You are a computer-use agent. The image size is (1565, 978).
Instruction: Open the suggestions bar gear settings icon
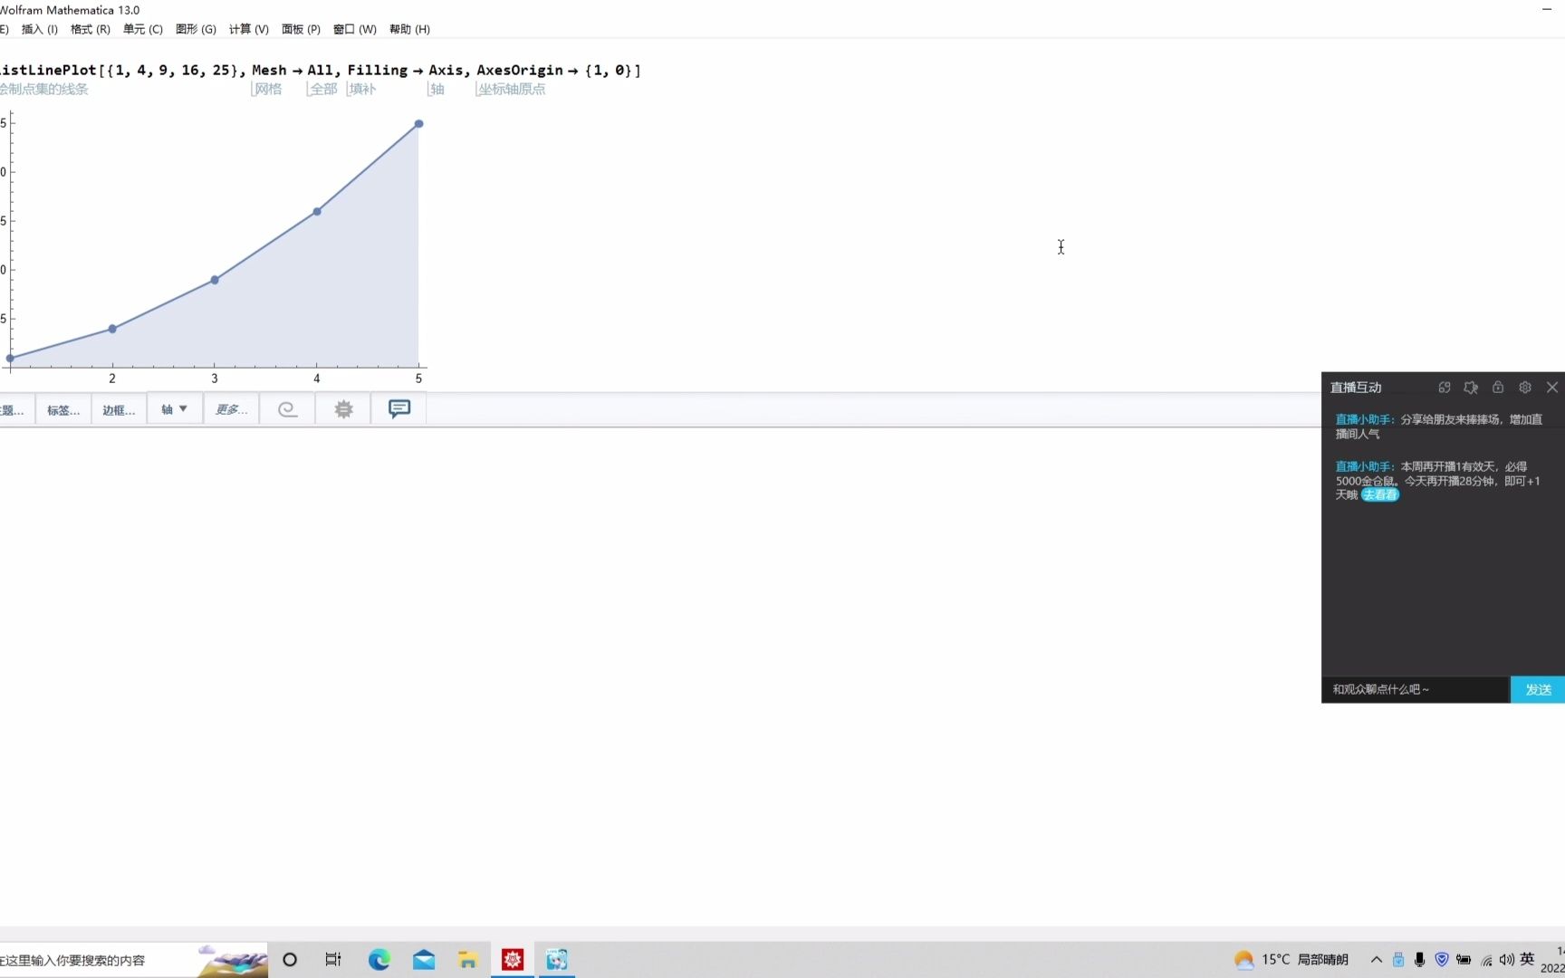point(343,409)
